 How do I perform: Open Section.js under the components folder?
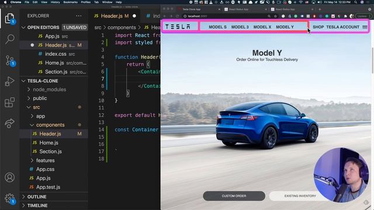coord(50,152)
